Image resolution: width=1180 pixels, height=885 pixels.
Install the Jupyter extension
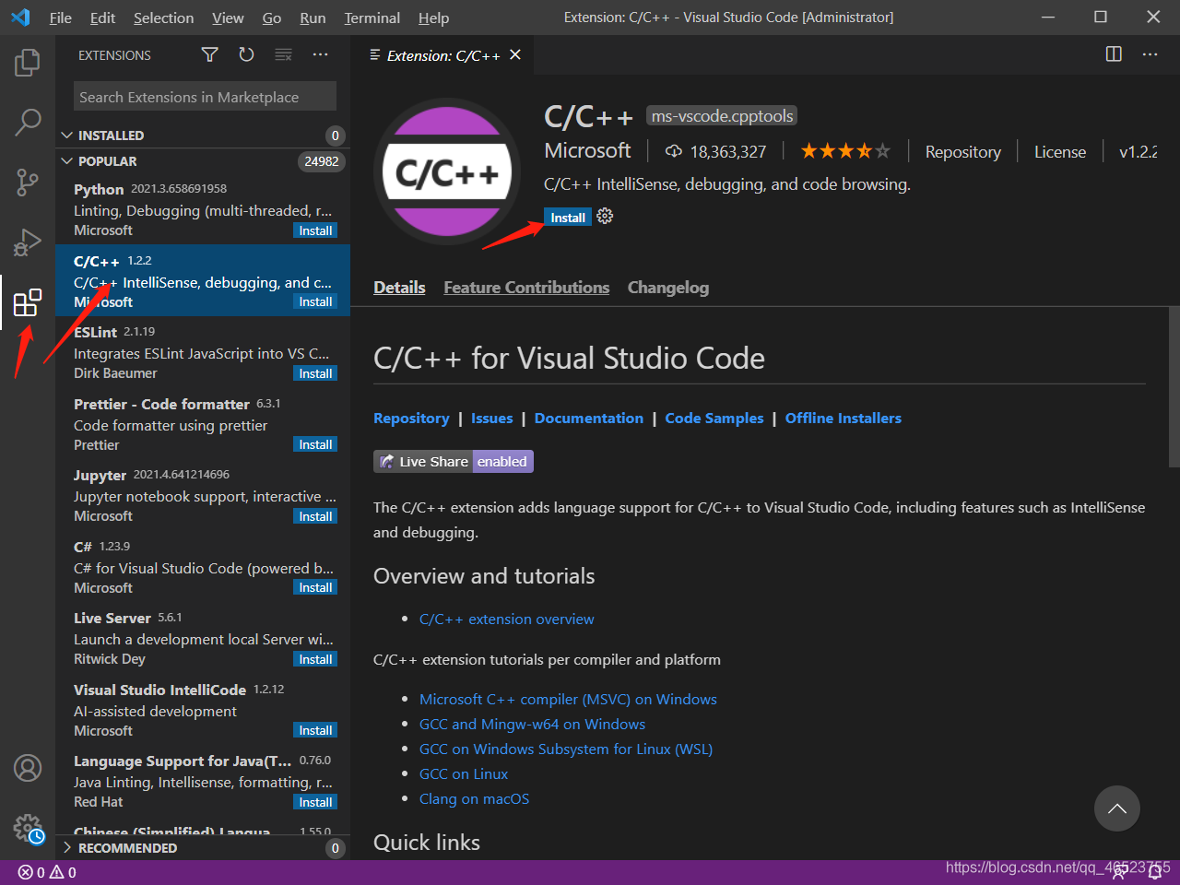(316, 516)
